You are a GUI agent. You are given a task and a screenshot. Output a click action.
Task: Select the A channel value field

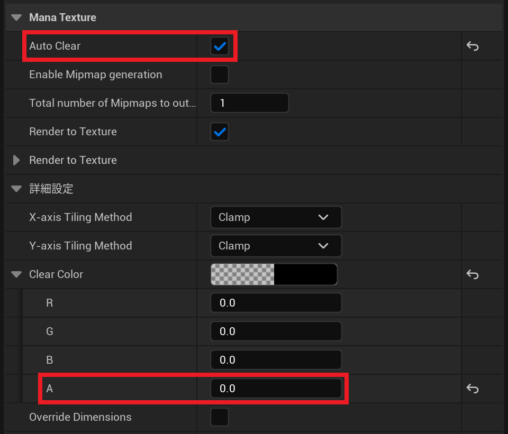(x=276, y=389)
